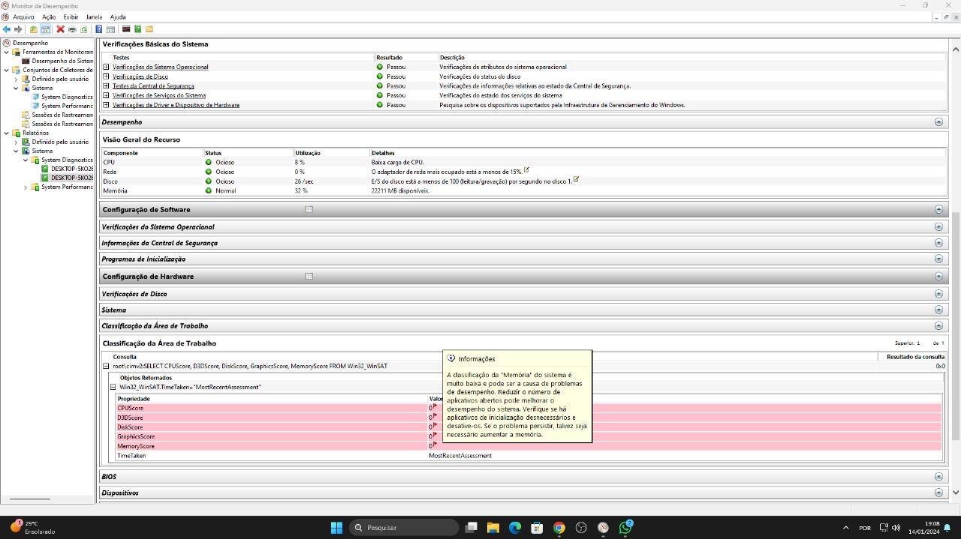Click the printer icon in the toolbar

tap(72, 29)
